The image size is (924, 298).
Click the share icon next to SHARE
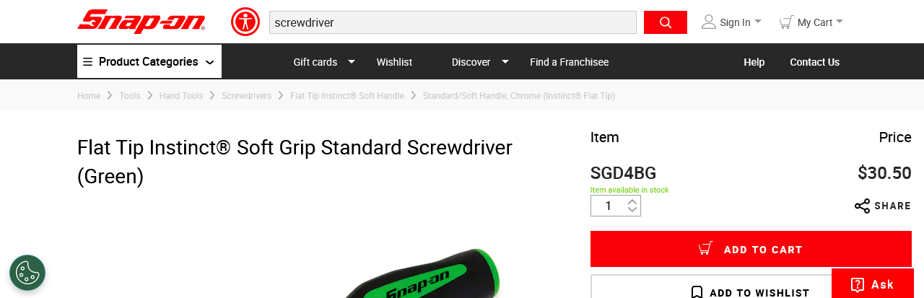(x=862, y=206)
